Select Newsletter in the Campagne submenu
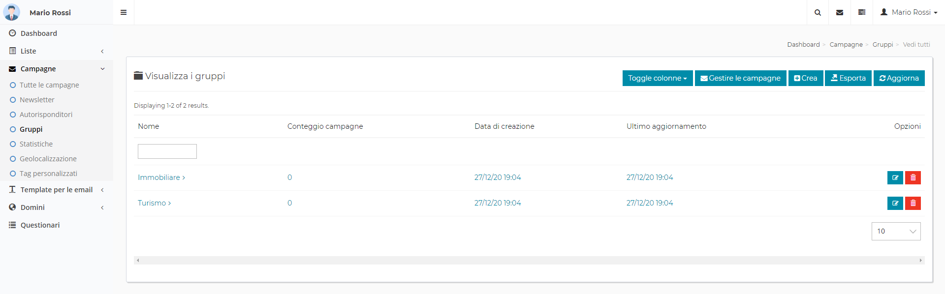This screenshot has height=294, width=945. point(37,100)
